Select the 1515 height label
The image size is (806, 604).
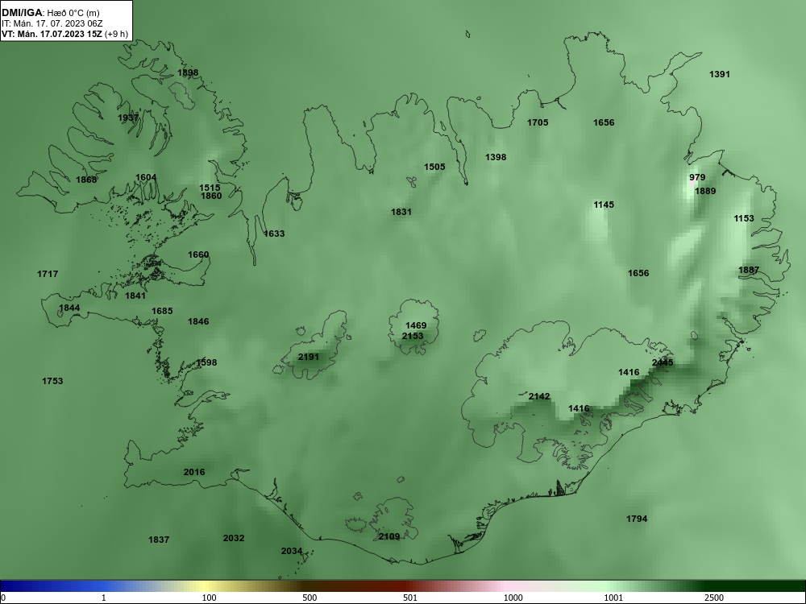pyautogui.click(x=210, y=188)
